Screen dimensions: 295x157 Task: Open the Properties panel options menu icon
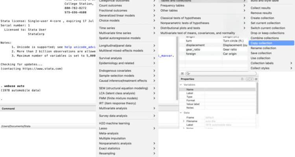(x=256, y=79)
